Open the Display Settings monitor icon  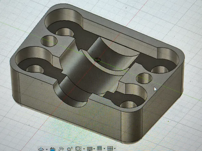90,149
